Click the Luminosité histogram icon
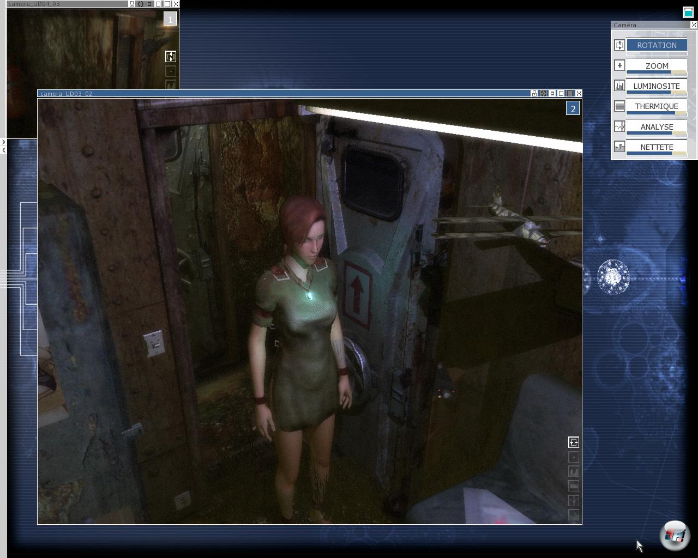The width and height of the screenshot is (698, 558). 619,86
